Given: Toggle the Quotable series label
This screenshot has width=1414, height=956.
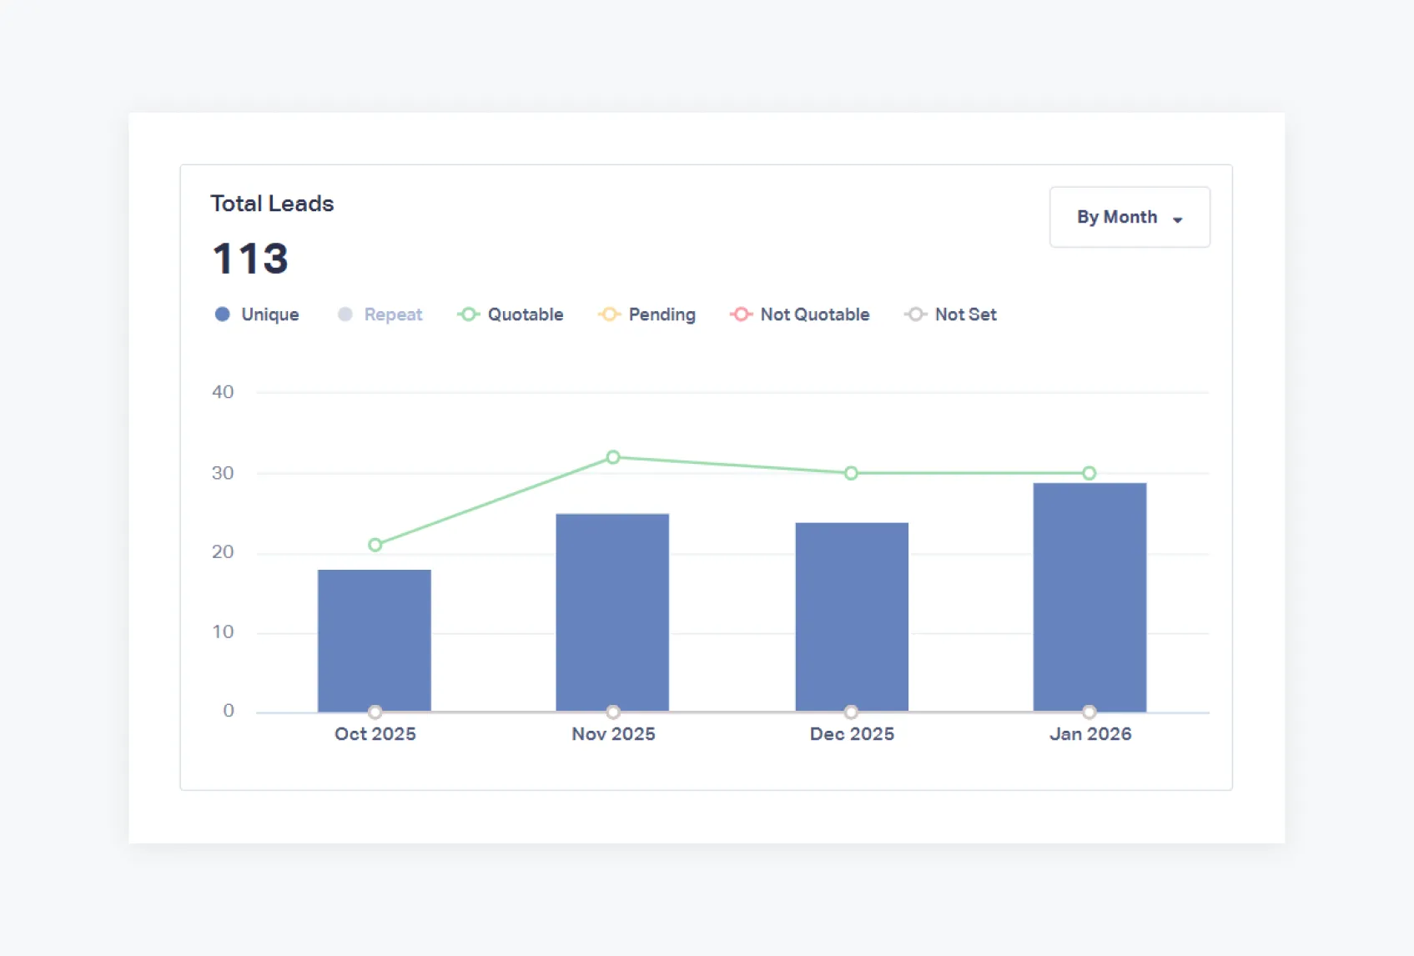Looking at the screenshot, I should (525, 314).
